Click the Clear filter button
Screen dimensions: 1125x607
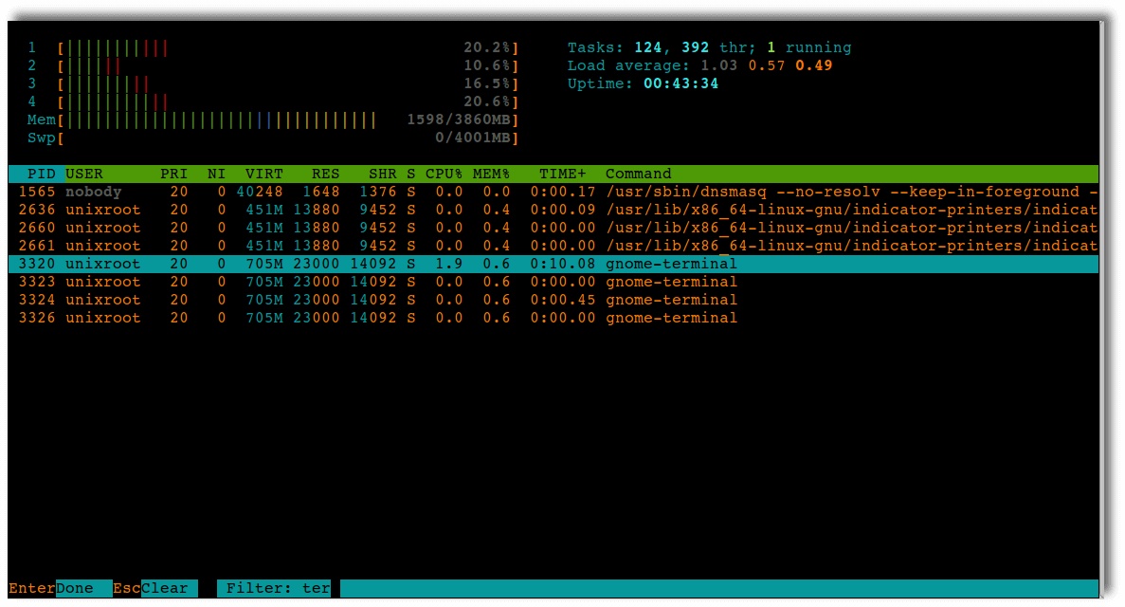click(x=169, y=588)
